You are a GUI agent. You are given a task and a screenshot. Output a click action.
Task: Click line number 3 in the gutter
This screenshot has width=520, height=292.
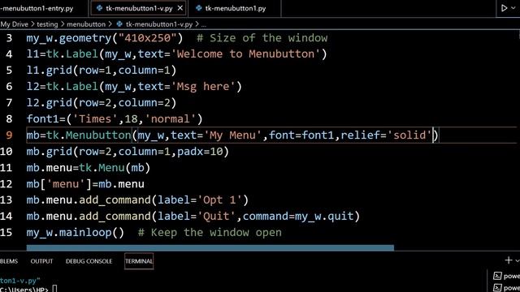point(9,38)
